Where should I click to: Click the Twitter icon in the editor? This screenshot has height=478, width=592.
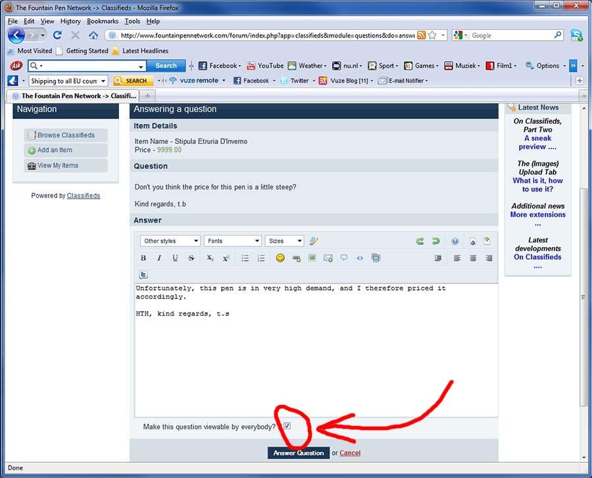(x=143, y=275)
